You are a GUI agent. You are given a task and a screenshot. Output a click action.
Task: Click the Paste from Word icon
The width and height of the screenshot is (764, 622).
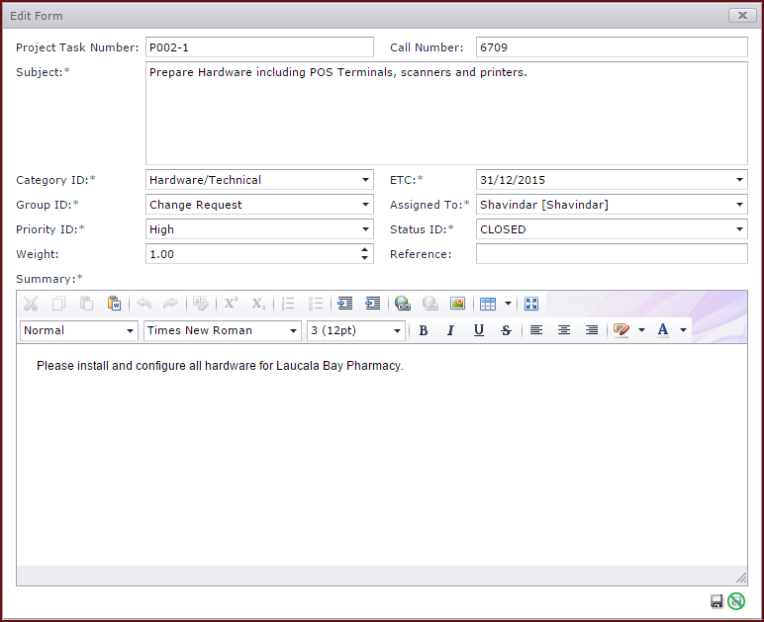tap(114, 304)
